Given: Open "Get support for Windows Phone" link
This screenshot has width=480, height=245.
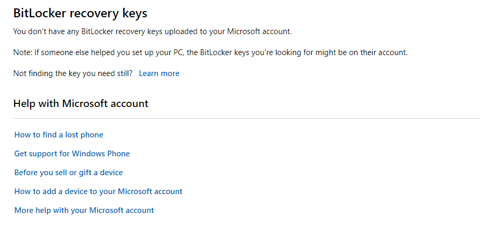Looking at the screenshot, I should click(72, 154).
